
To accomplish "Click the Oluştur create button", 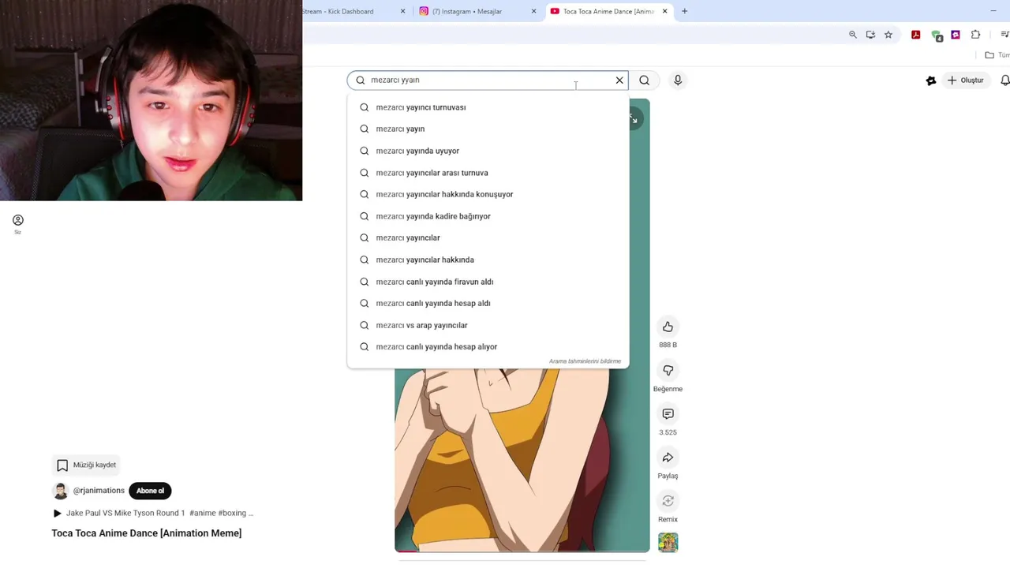I will click(966, 80).
